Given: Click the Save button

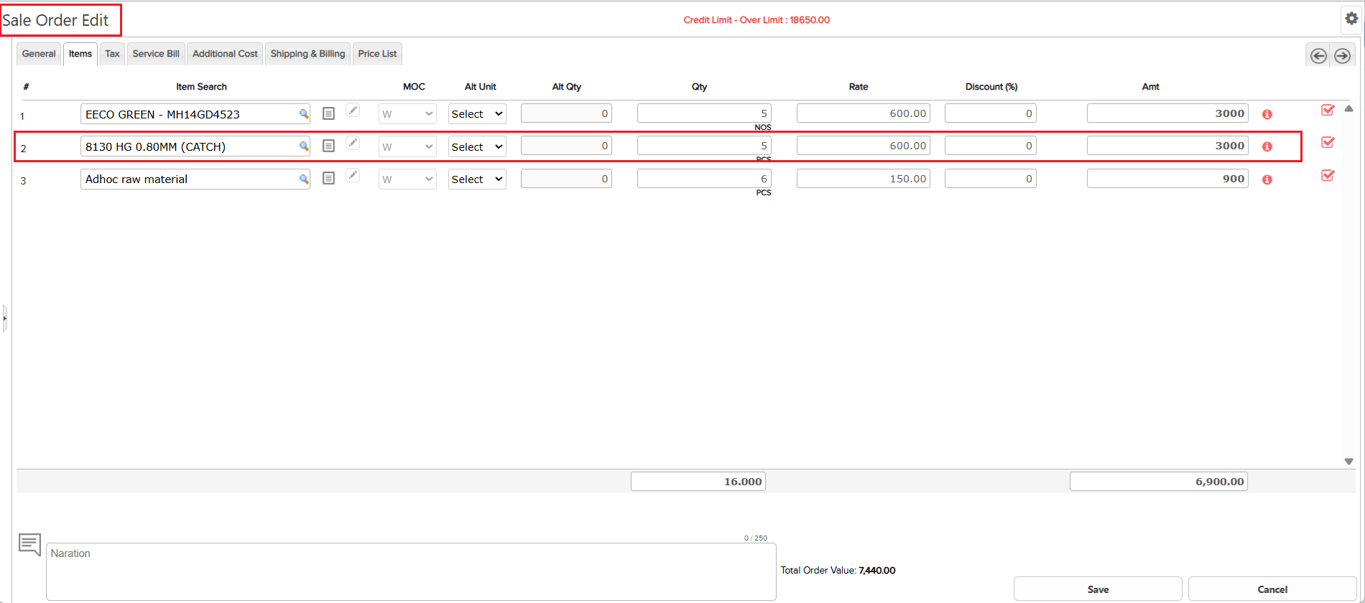Looking at the screenshot, I should coord(1097,589).
